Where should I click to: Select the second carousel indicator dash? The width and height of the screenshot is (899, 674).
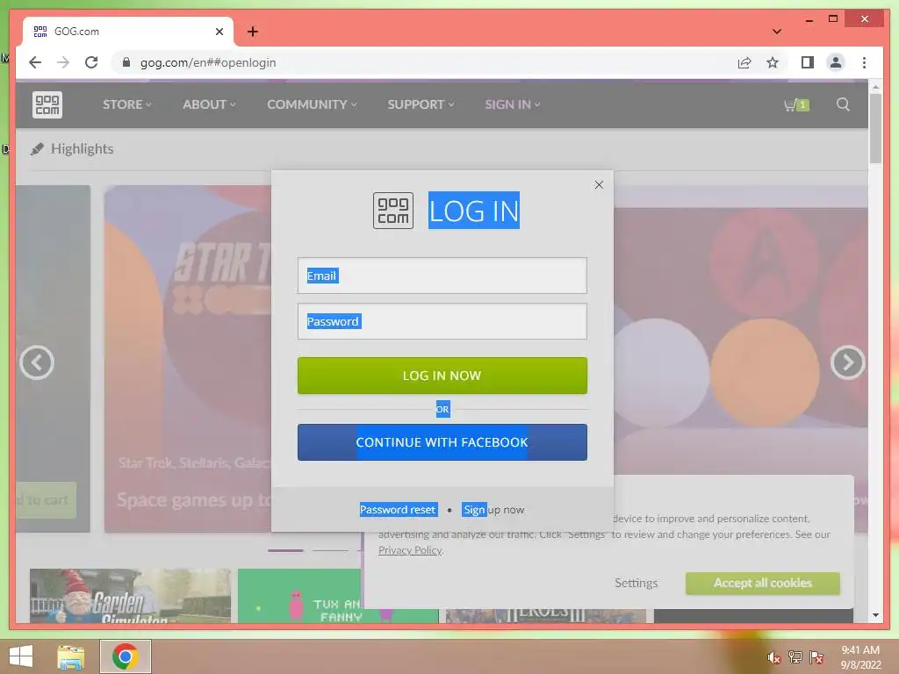click(x=330, y=550)
